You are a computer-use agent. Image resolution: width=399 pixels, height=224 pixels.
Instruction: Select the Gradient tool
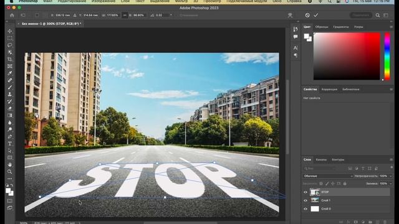click(x=10, y=115)
